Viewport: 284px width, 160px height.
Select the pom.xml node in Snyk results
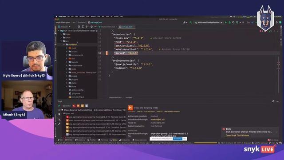(x=69, y=113)
